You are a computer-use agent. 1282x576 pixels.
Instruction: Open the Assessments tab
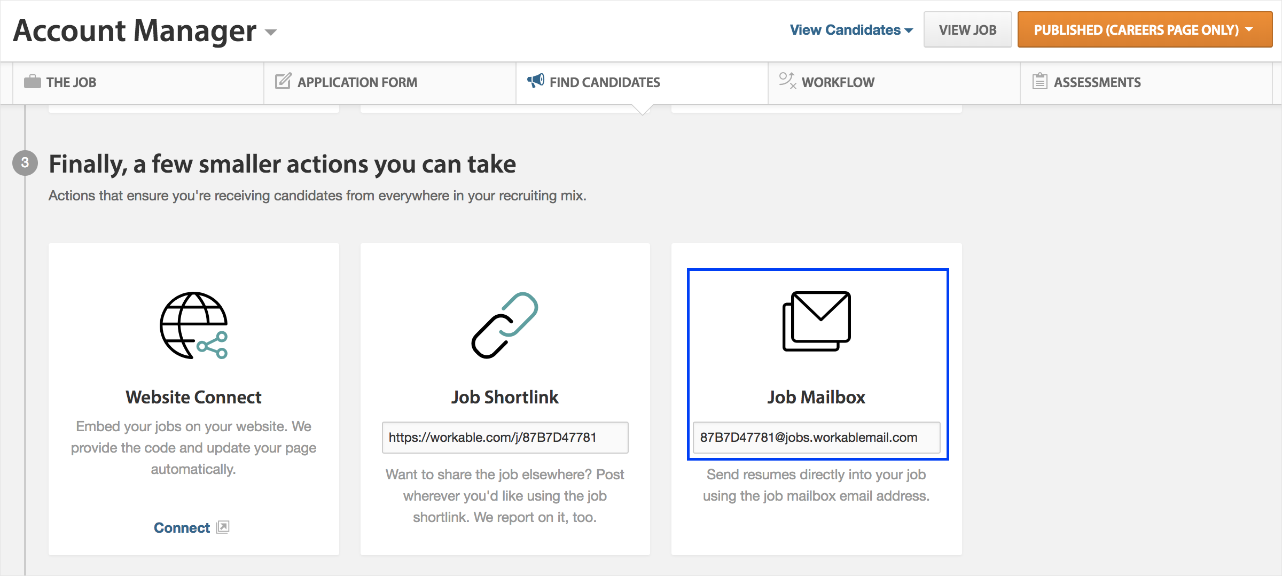1146,83
